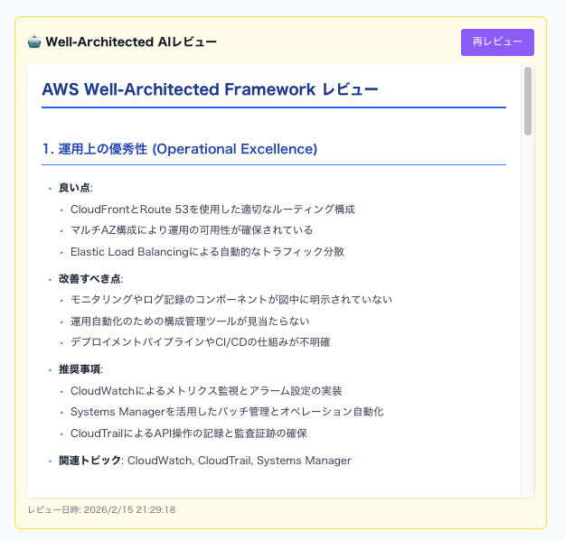Click the 推奨事項 bullet label
Image resolution: width=565 pixels, height=541 pixels.
point(80,368)
